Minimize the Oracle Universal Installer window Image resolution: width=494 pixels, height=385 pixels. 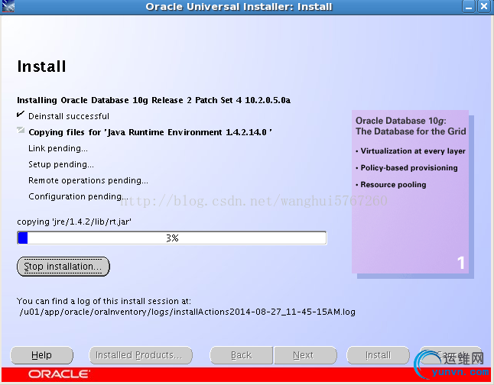pyautogui.click(x=469, y=7)
